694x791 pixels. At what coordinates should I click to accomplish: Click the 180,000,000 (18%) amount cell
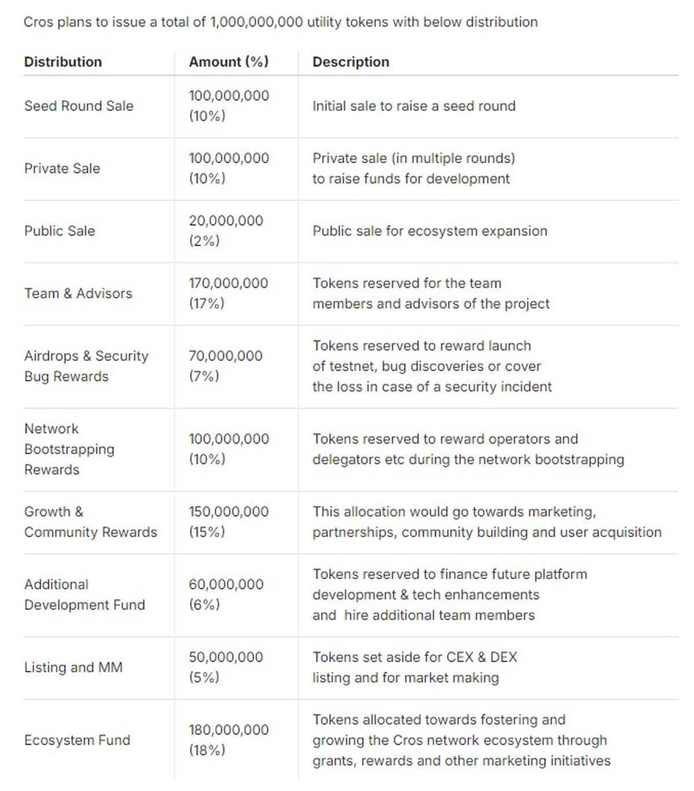[x=228, y=740]
